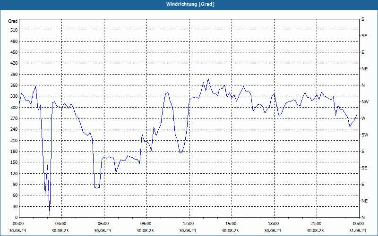Select compass label SE across from 480

[x=364, y=36]
